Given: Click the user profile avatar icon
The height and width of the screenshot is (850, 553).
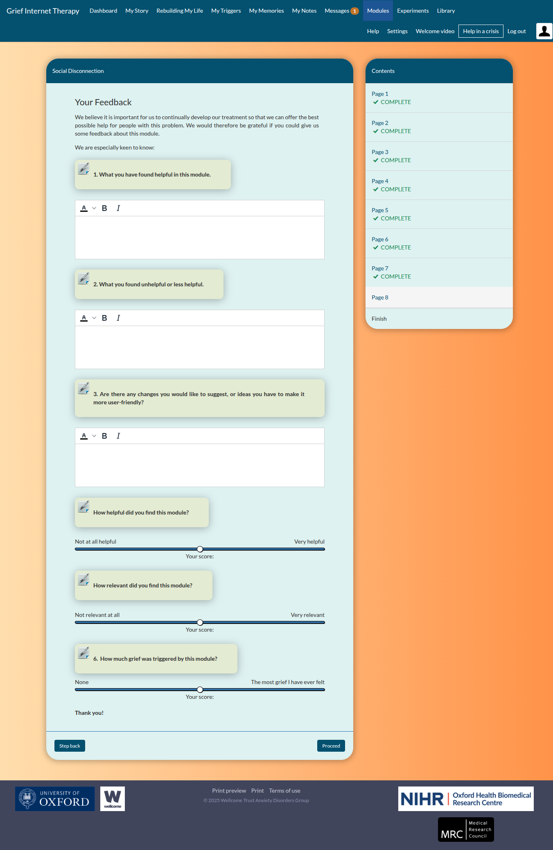Looking at the screenshot, I should [544, 31].
